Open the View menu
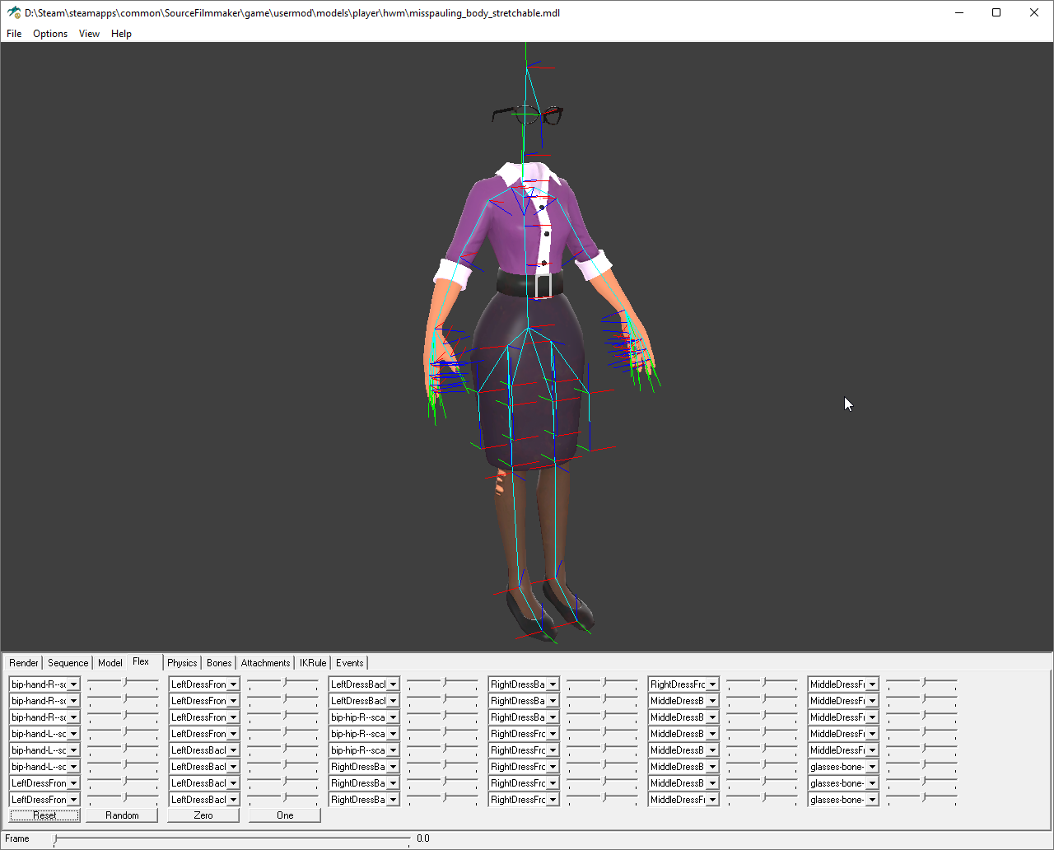 click(89, 34)
